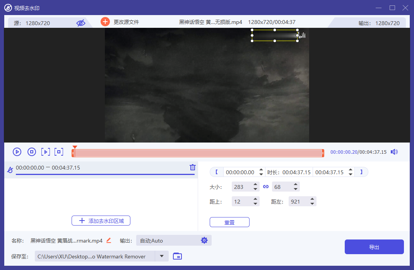Click the Add watermark removal area button
The height and width of the screenshot is (270, 414).
pyautogui.click(x=101, y=221)
